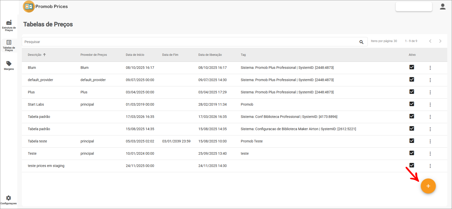This screenshot has height=209, width=452.
Task: Open the three-dot menu for Plus row
Action: click(x=430, y=92)
